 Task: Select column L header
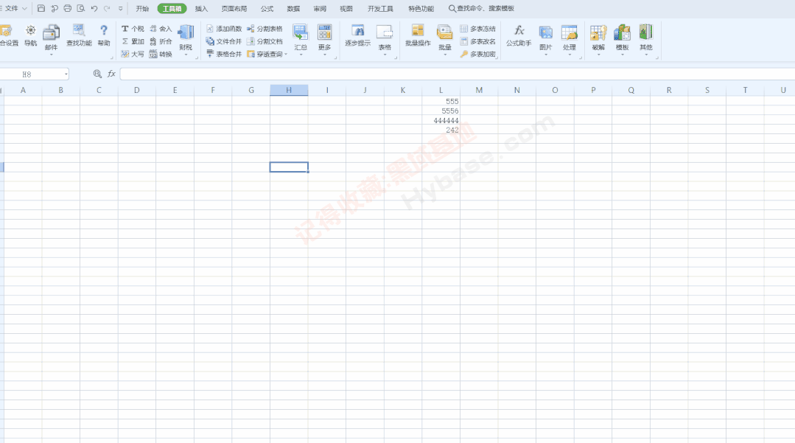[x=441, y=90]
